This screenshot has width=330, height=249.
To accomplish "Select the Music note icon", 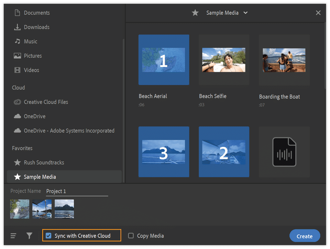I will (x=17, y=41).
